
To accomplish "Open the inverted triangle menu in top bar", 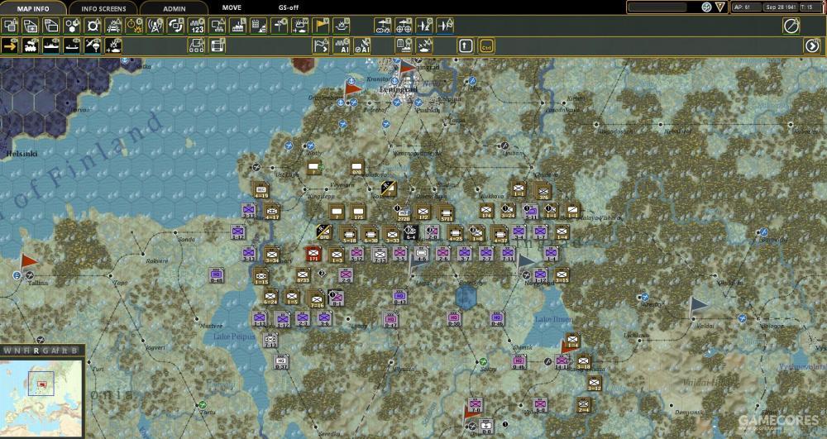I will tap(720, 7).
